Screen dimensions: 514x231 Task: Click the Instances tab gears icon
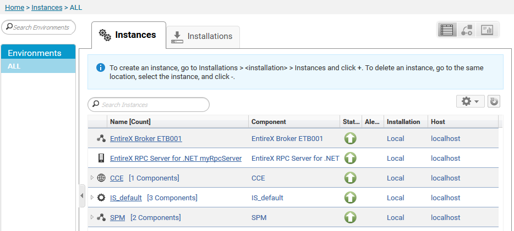tap(105, 35)
